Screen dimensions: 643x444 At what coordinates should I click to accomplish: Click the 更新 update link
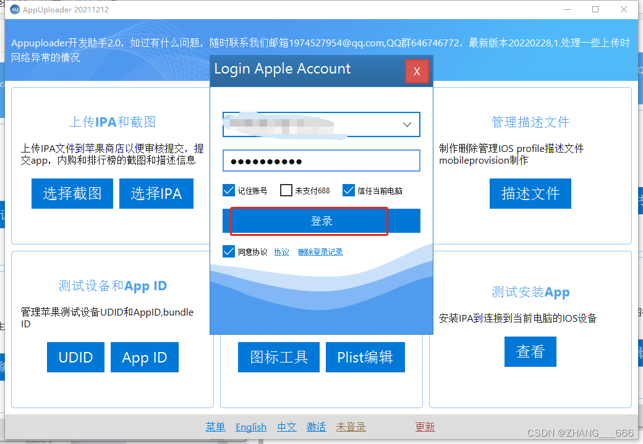tap(425, 427)
